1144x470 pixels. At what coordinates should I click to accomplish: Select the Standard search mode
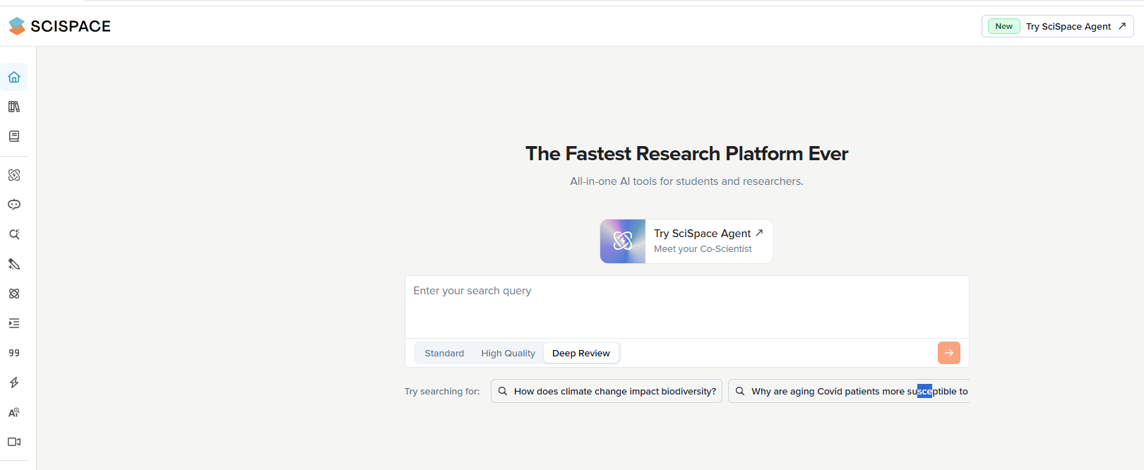coord(444,354)
